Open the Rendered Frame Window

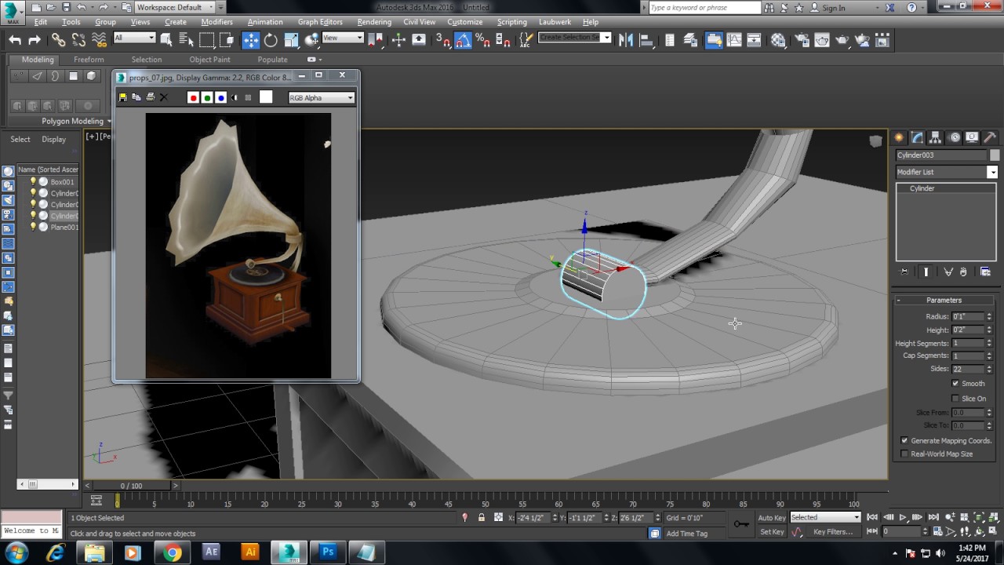point(822,40)
